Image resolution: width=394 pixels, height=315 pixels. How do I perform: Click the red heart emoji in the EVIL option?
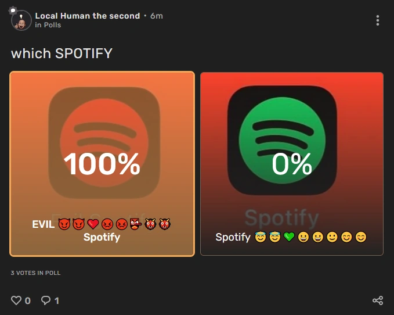click(93, 224)
